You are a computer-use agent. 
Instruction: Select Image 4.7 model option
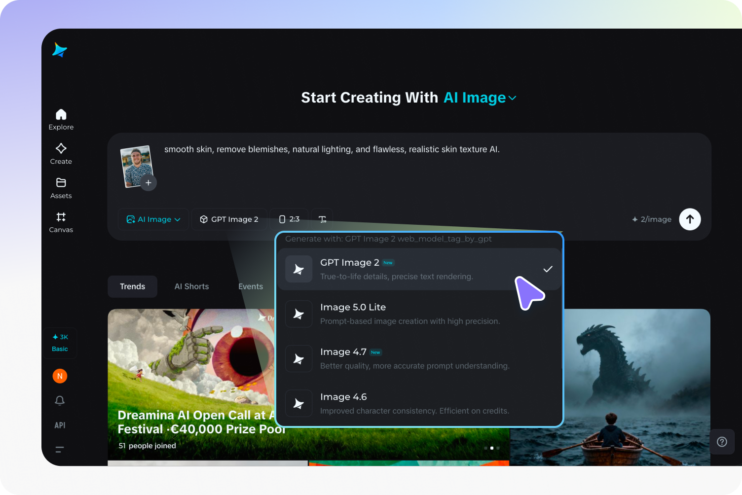coord(419,358)
